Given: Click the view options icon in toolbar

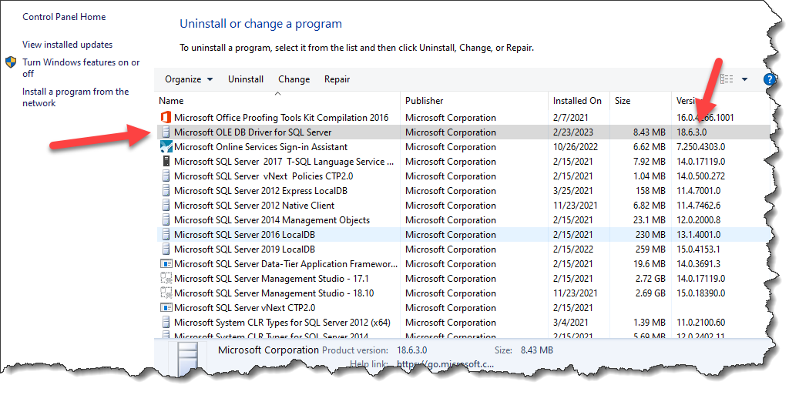Looking at the screenshot, I should pyautogui.click(x=727, y=79).
